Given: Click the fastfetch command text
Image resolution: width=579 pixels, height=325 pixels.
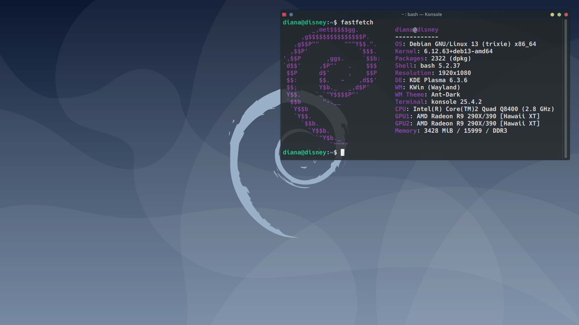Looking at the screenshot, I should [x=357, y=22].
